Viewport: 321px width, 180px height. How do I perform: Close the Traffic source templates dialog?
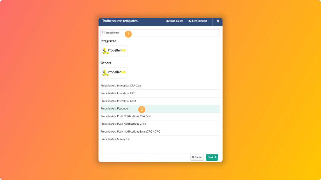click(218, 21)
